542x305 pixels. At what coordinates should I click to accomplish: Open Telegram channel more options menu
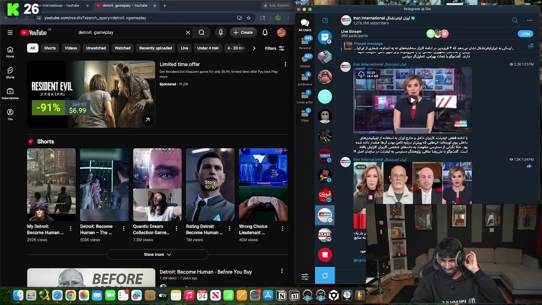pyautogui.click(x=530, y=20)
